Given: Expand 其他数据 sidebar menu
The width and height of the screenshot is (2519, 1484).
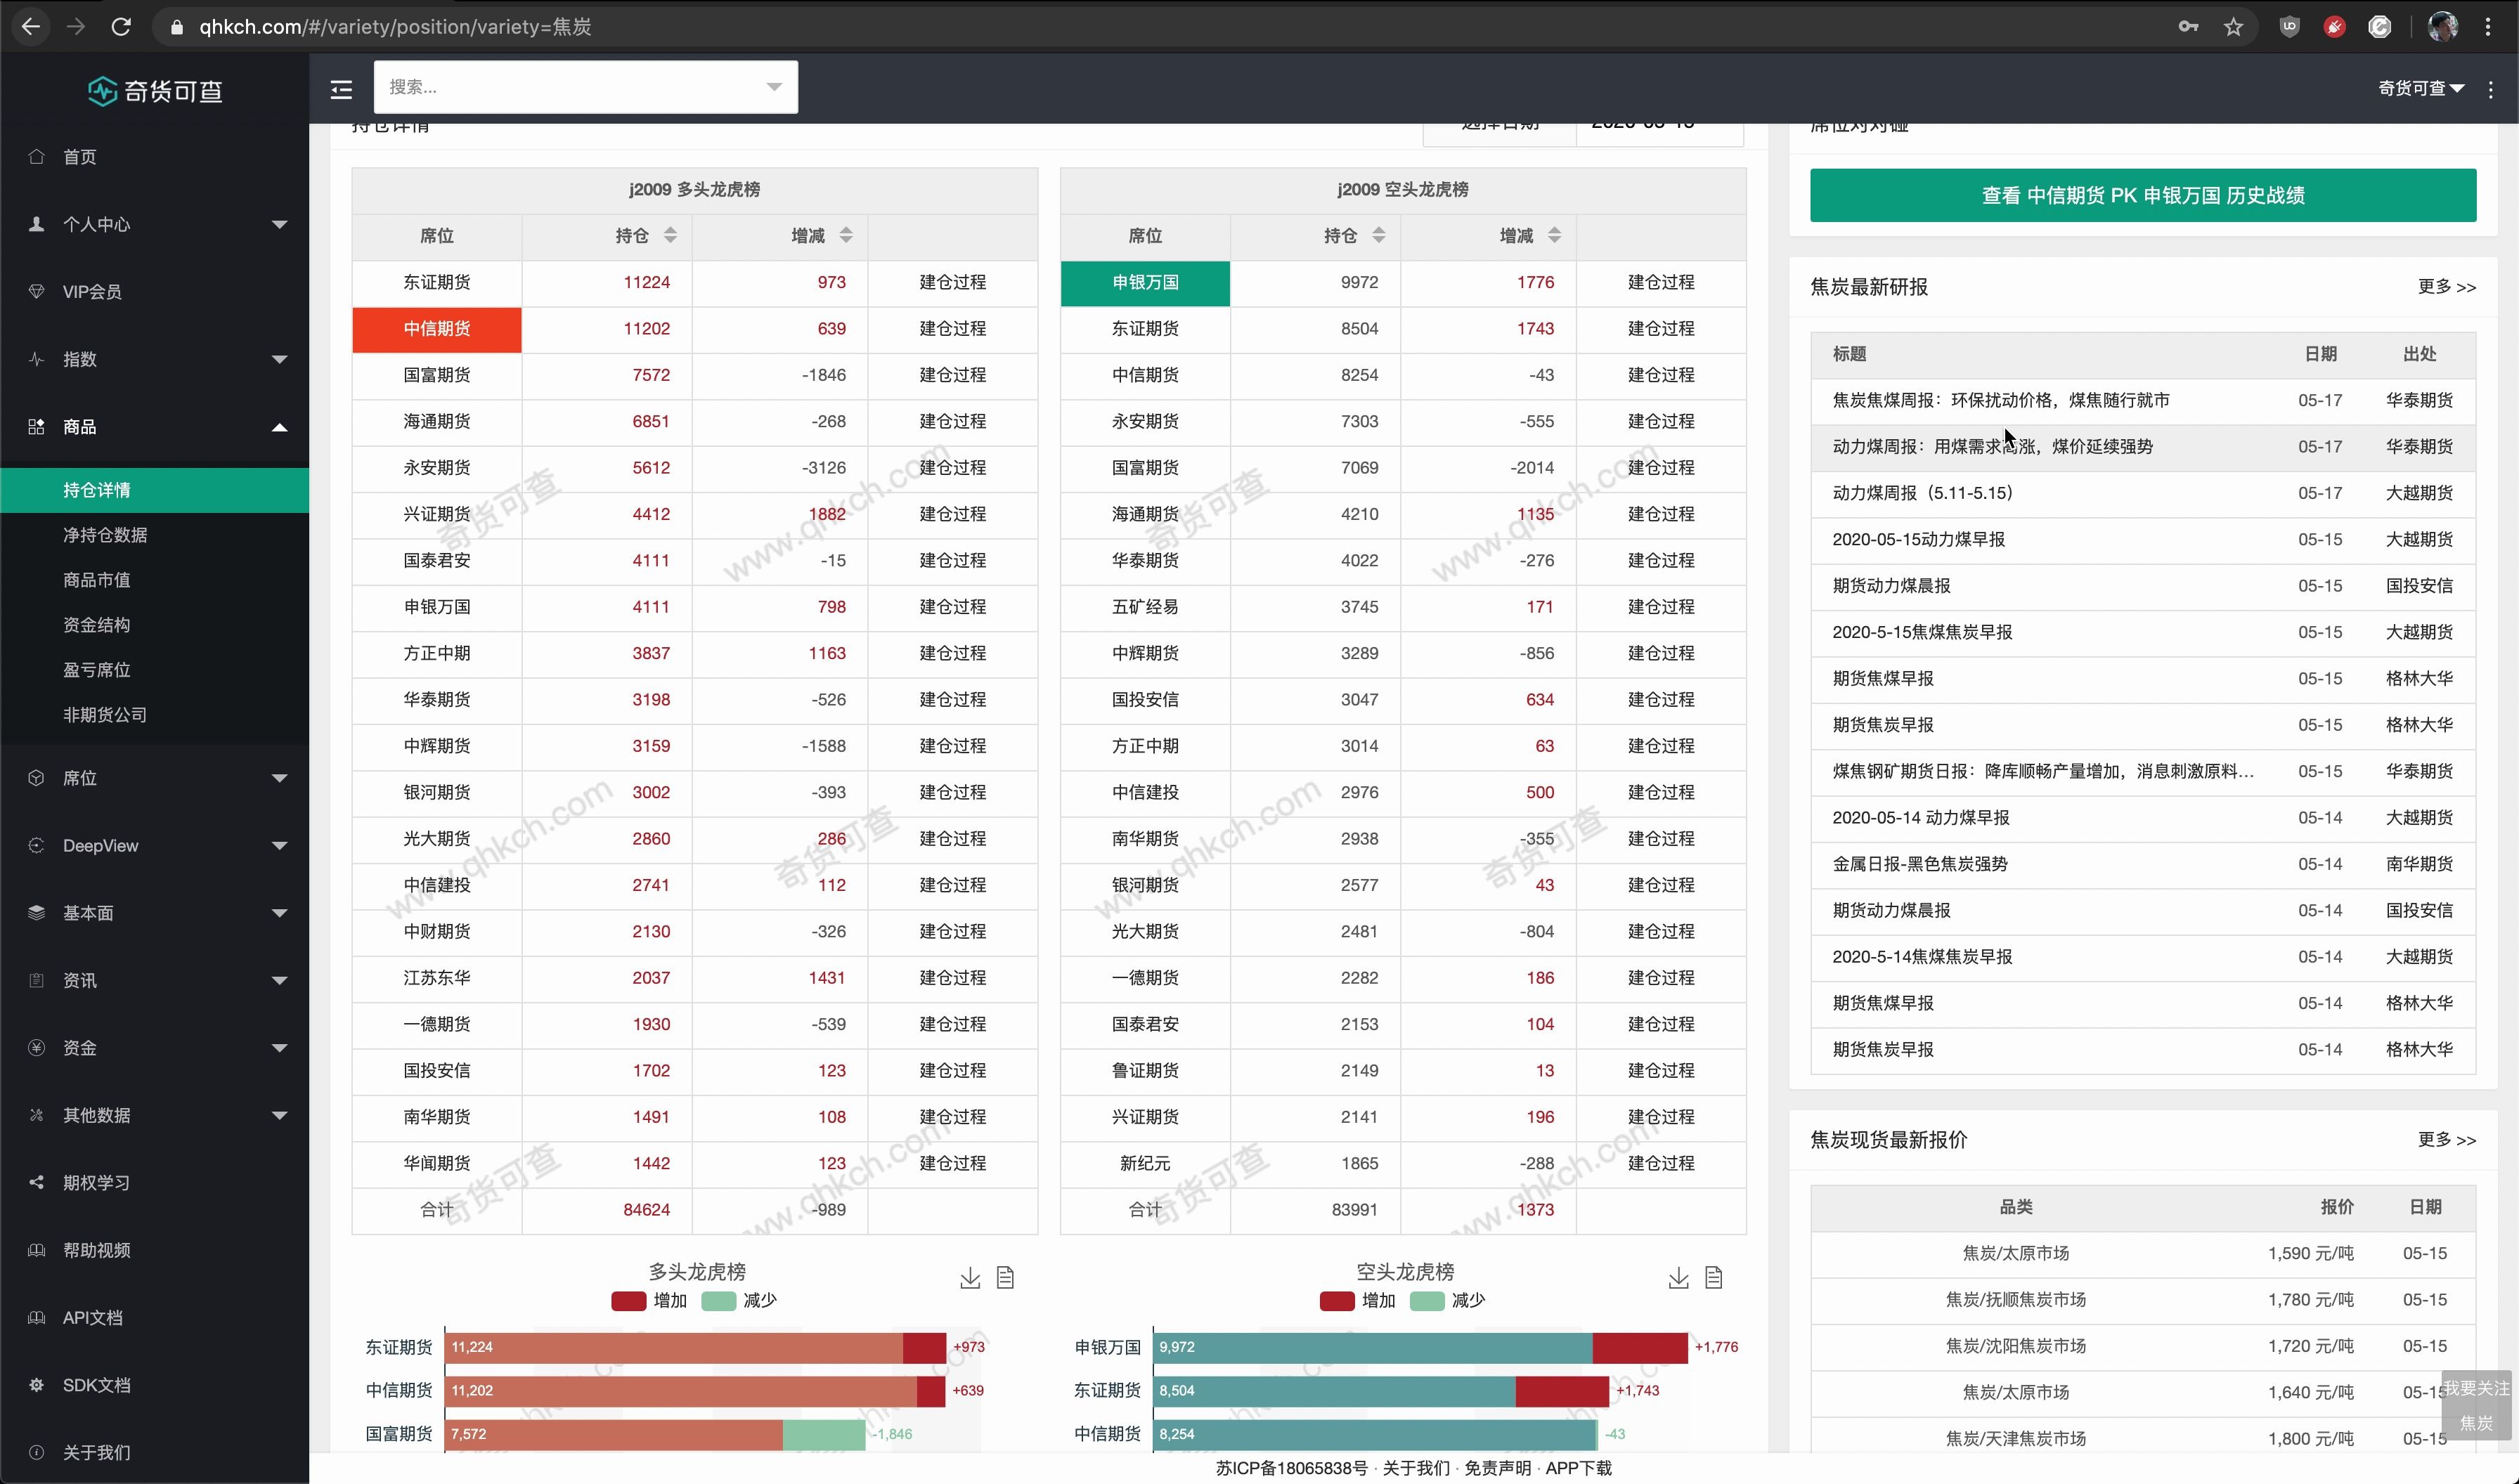Looking at the screenshot, I should click(x=155, y=1115).
